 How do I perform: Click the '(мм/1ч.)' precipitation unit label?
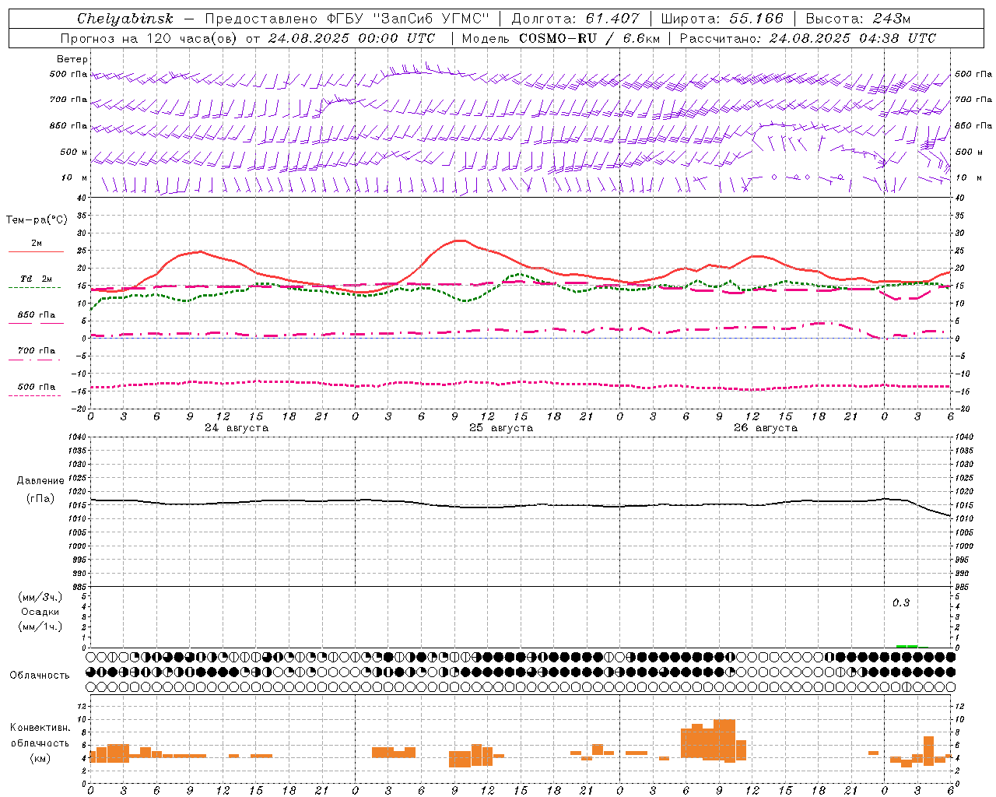click(x=40, y=627)
